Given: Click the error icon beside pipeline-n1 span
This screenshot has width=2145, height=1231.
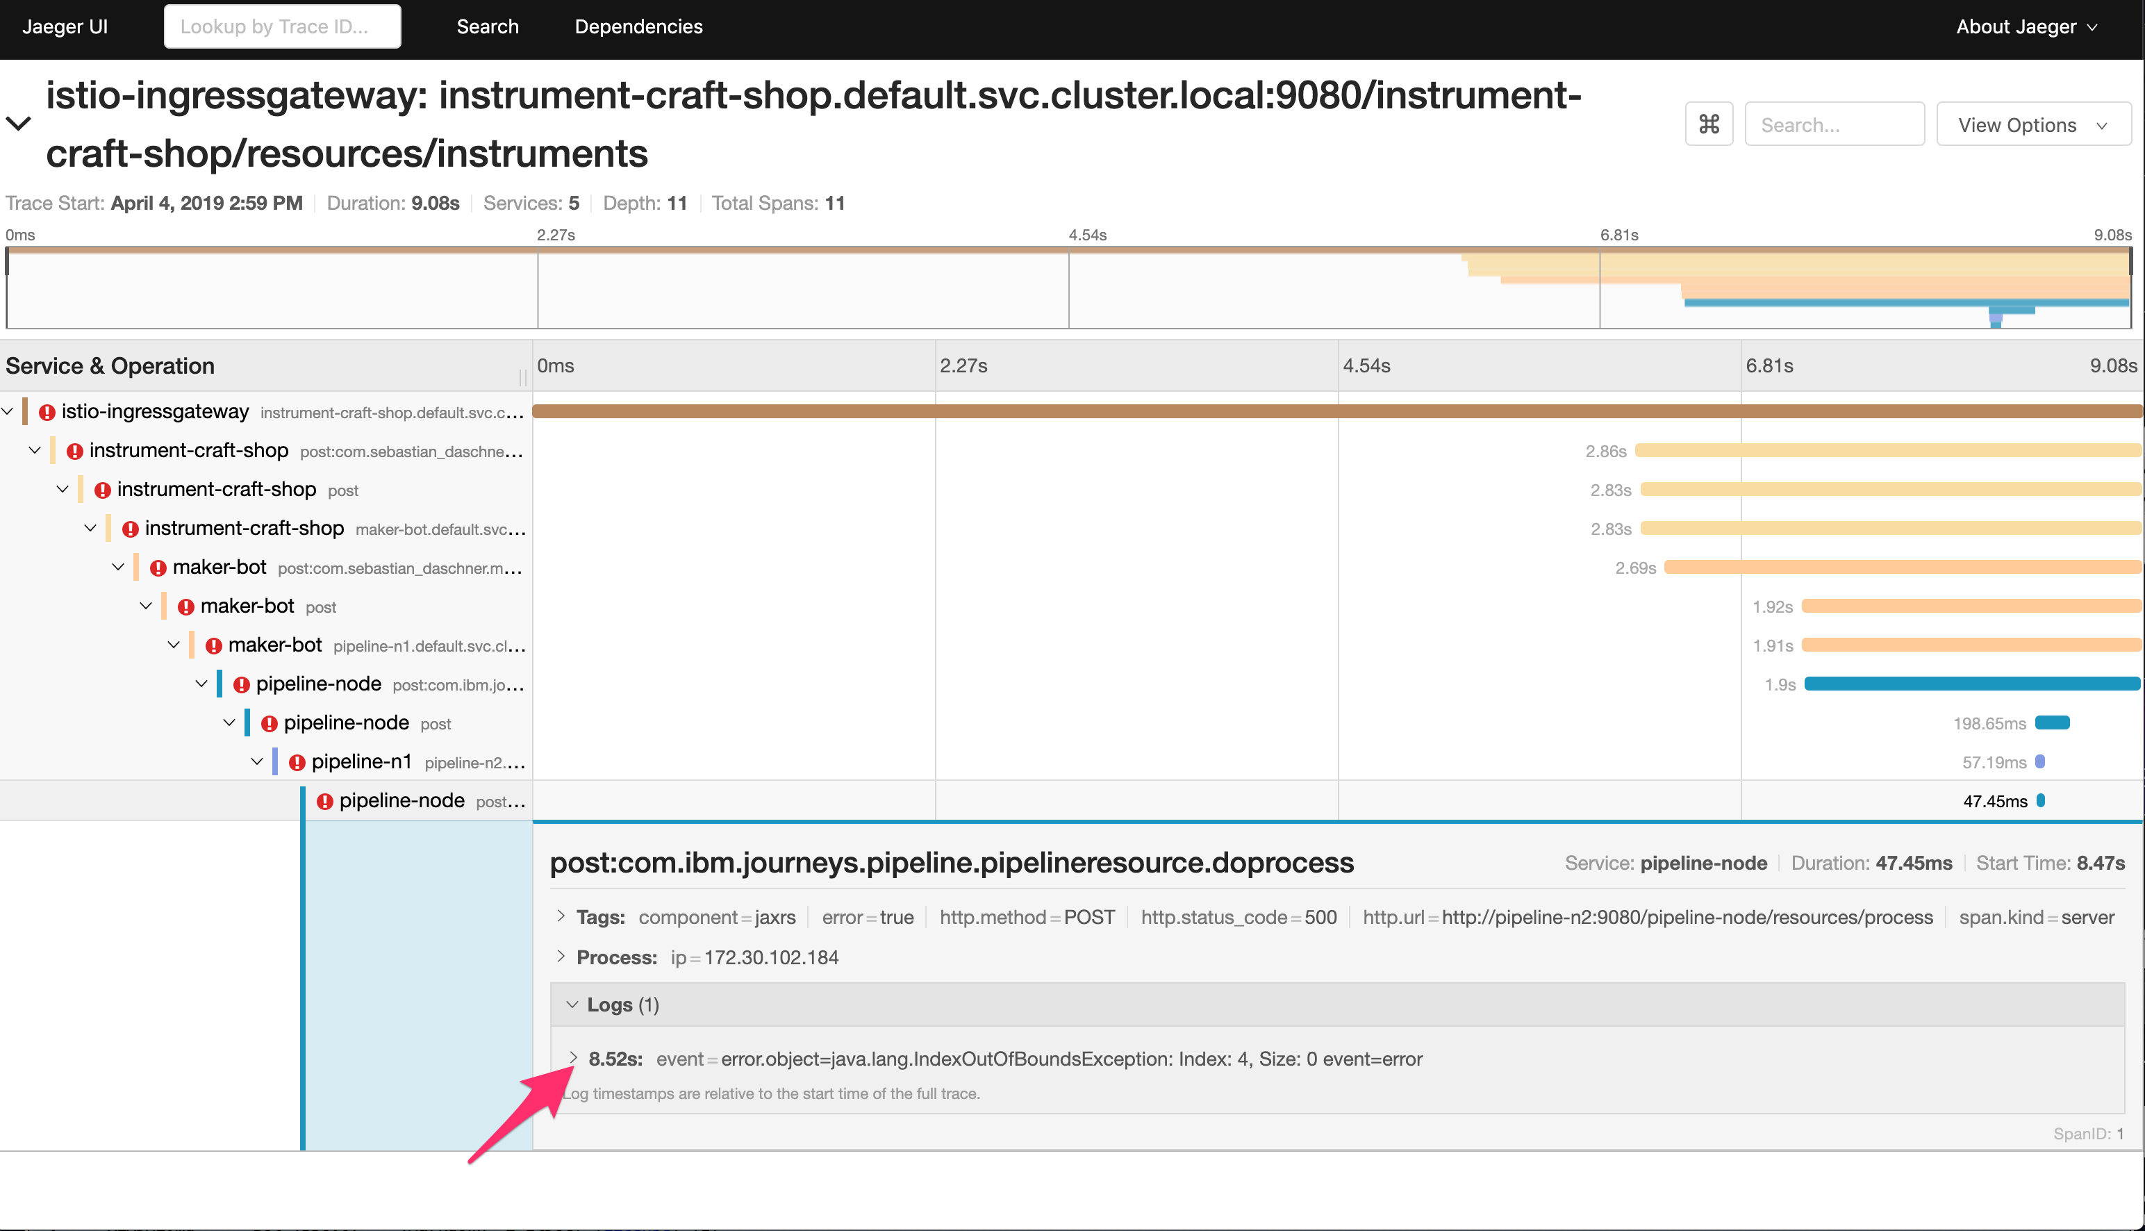Looking at the screenshot, I should (297, 763).
